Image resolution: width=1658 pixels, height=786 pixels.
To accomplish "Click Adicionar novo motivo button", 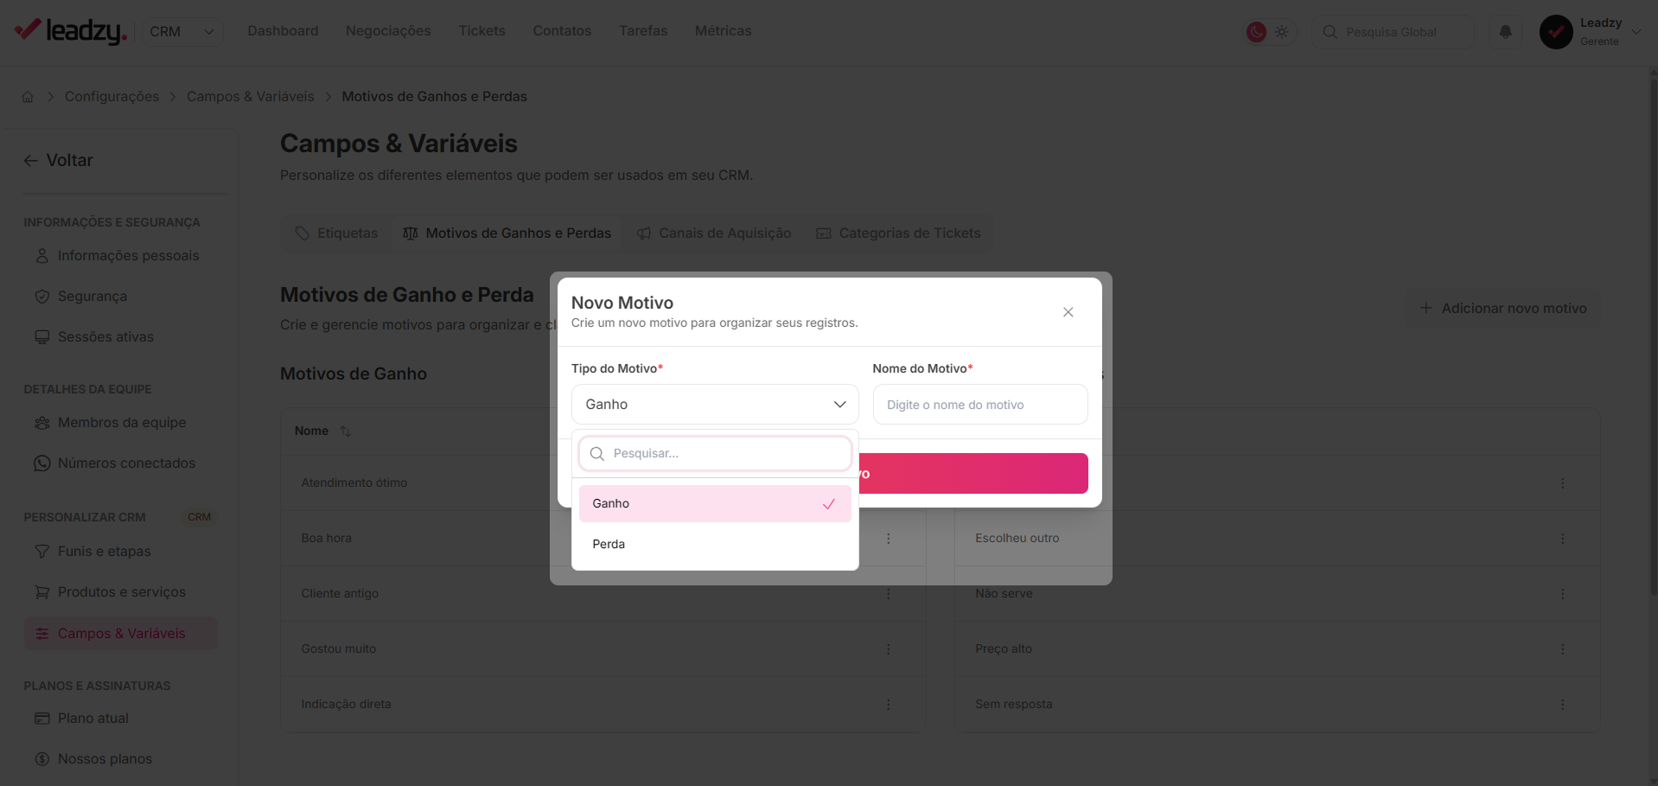I will [x=1503, y=309].
